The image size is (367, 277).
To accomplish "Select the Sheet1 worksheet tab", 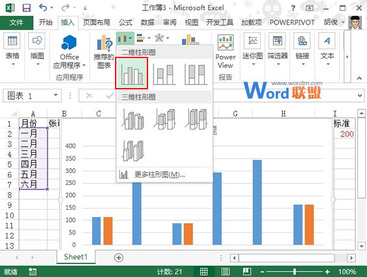I will tap(76, 257).
